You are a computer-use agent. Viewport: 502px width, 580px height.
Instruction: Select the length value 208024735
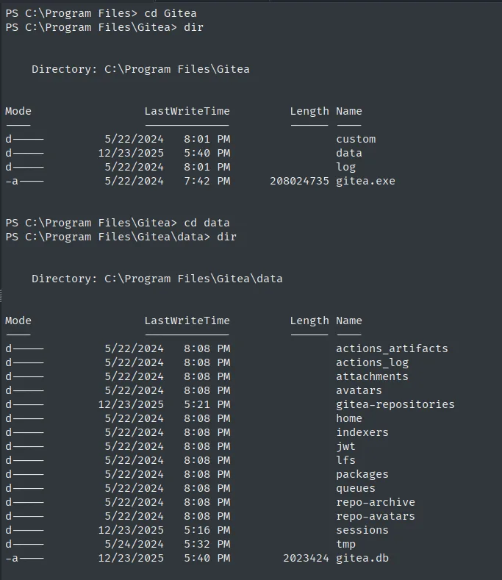[299, 182]
